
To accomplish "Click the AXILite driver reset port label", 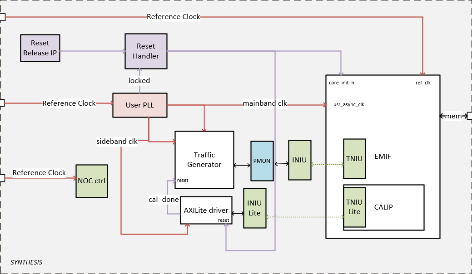I will click(x=224, y=220).
